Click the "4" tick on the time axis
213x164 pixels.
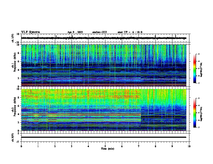[88, 146]
